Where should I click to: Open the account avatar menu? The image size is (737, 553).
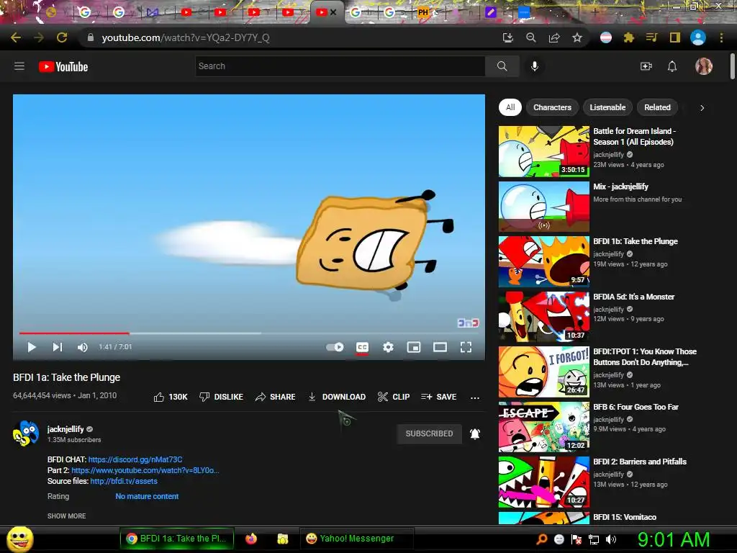pyautogui.click(x=704, y=66)
